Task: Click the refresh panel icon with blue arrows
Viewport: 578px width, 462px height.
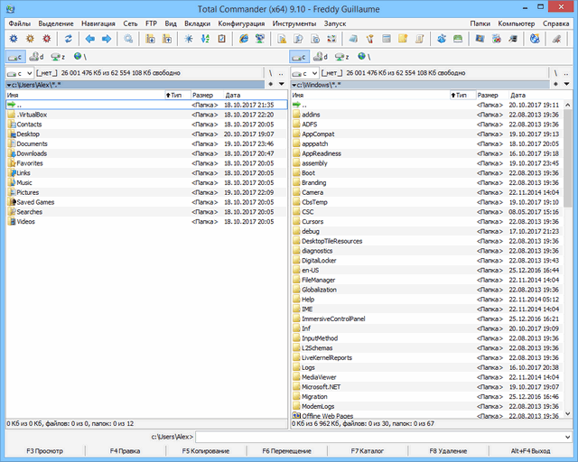Action: (68, 39)
